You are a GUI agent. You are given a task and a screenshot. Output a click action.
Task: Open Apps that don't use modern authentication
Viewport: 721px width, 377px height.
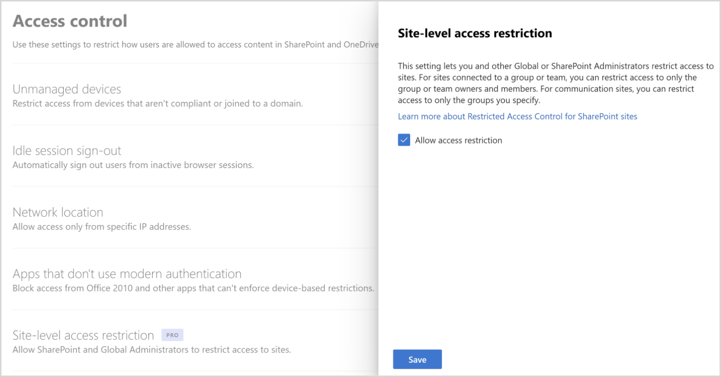tap(127, 274)
